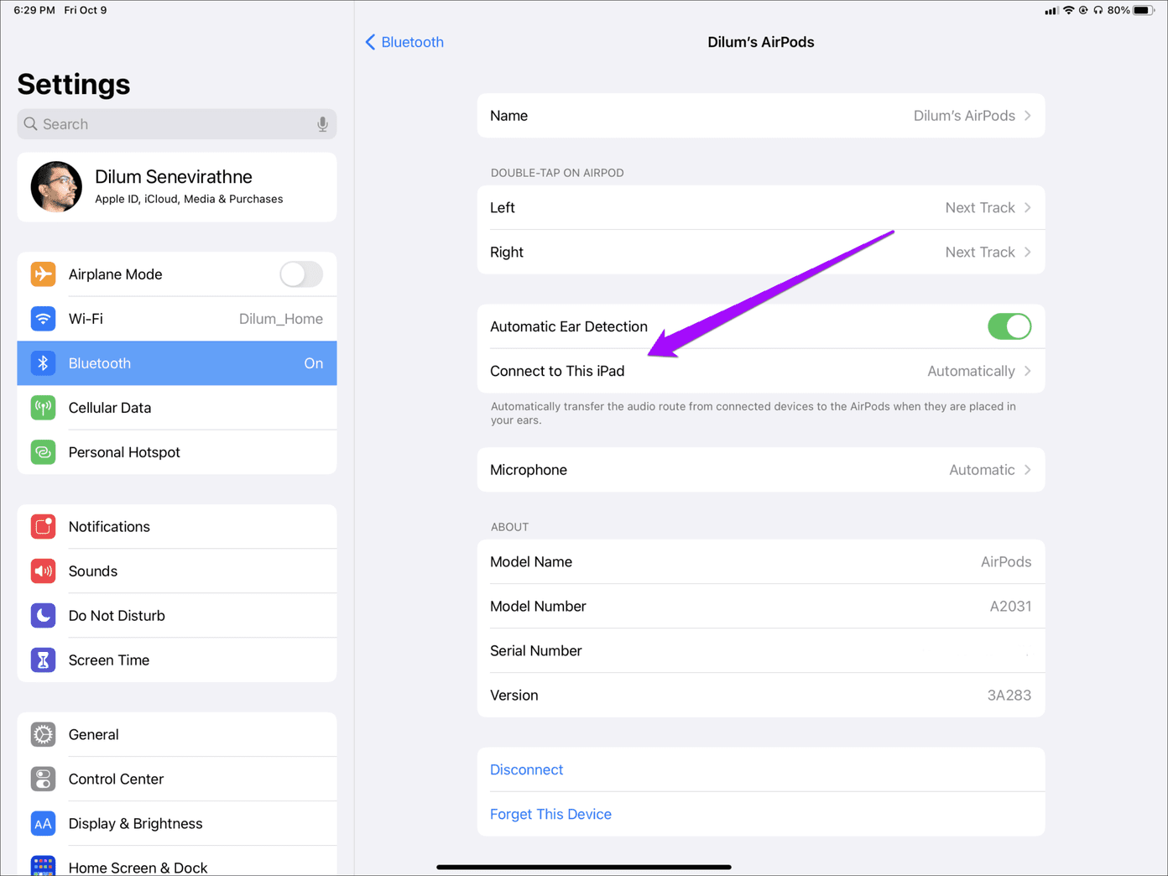Tap the Screen Time hourglass icon
Screen dimensions: 1168x876
[43, 660]
